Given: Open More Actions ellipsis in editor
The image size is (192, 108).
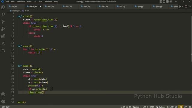Looking at the screenshot, I should 190,7.
